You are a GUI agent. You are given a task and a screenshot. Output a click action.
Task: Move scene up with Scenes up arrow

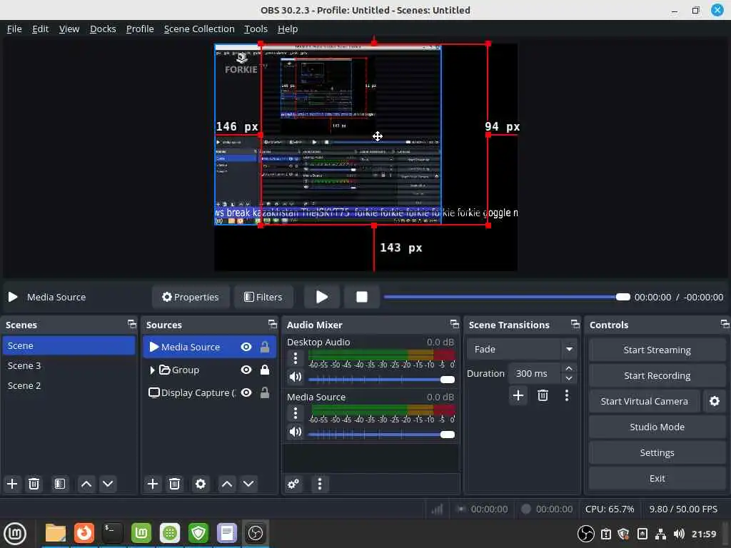(x=86, y=484)
